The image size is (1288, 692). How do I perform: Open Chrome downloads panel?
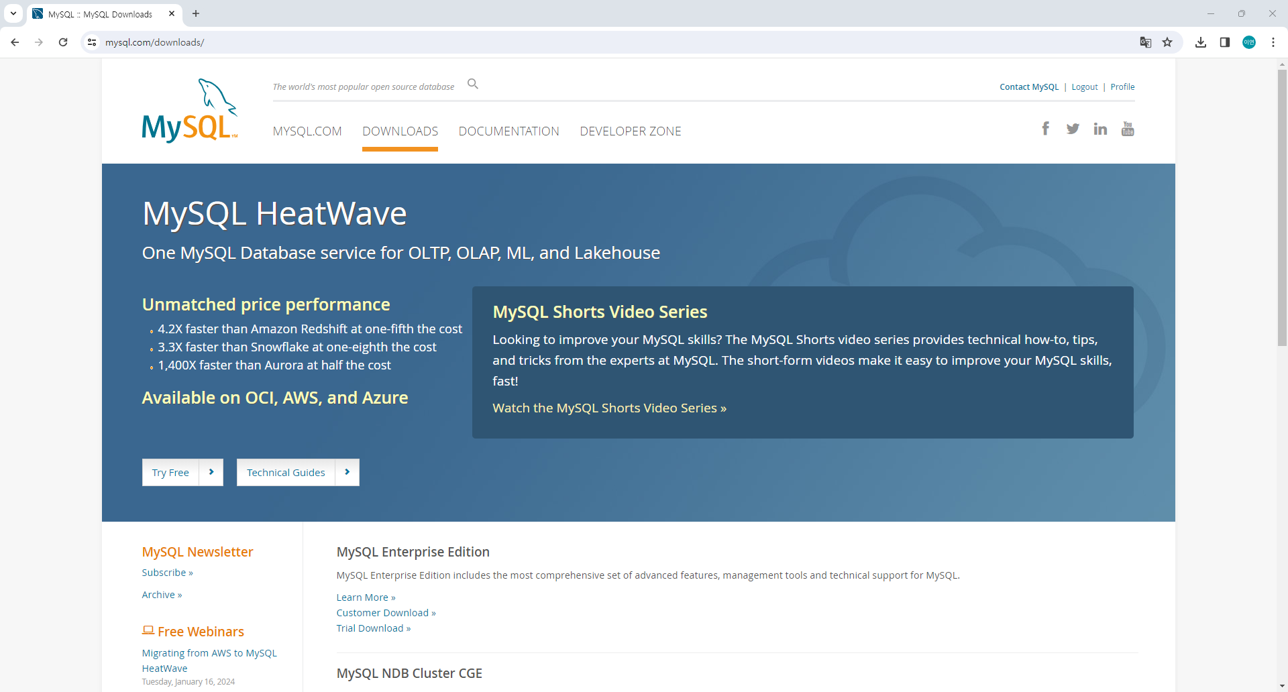coord(1201,42)
